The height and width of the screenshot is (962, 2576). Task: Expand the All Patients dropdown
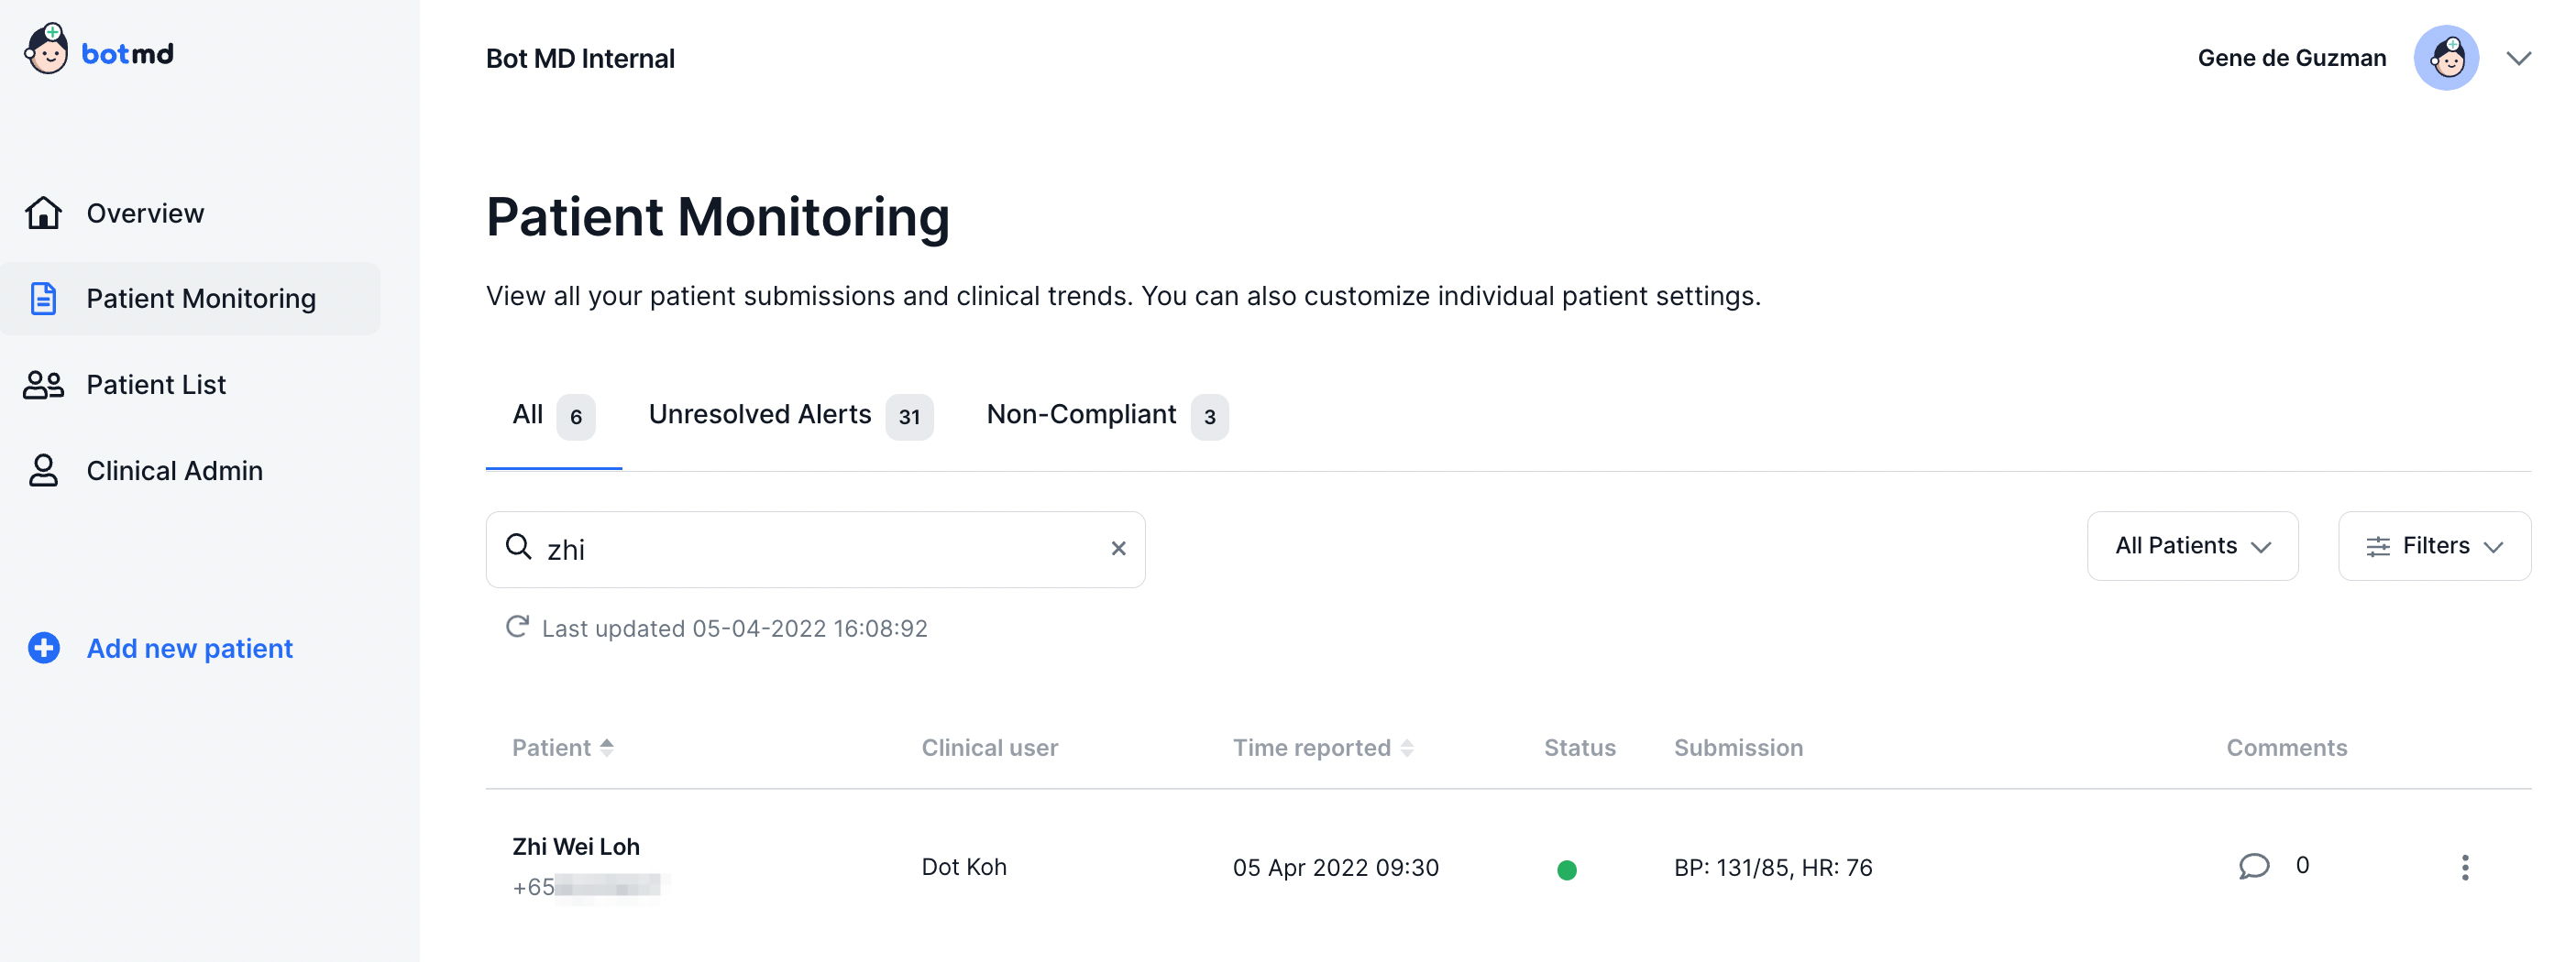click(x=2192, y=546)
